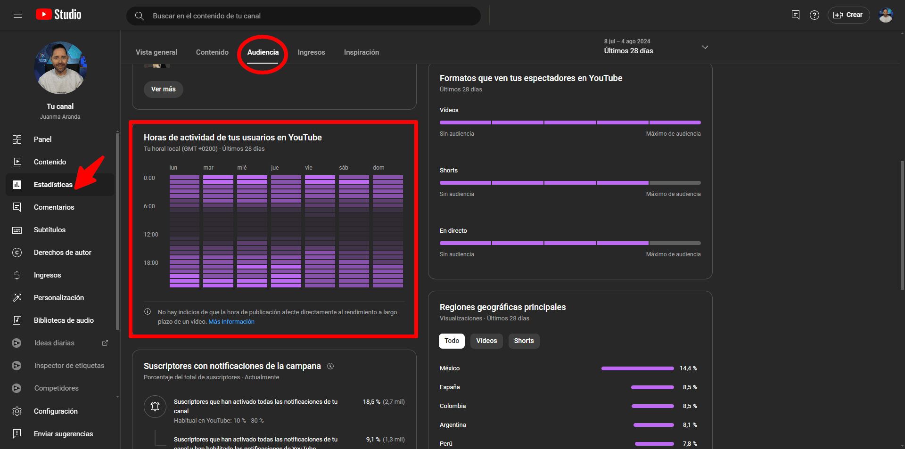Click the 'Juanma Aranda' channel name

click(x=60, y=117)
